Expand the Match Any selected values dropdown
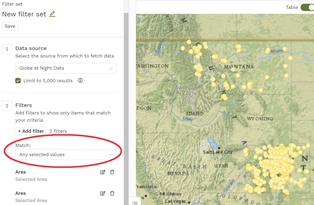The width and height of the screenshot is (314, 205). pyautogui.click(x=66, y=155)
